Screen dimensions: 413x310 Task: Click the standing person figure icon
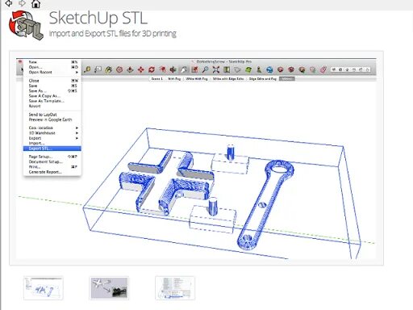pos(259,69)
